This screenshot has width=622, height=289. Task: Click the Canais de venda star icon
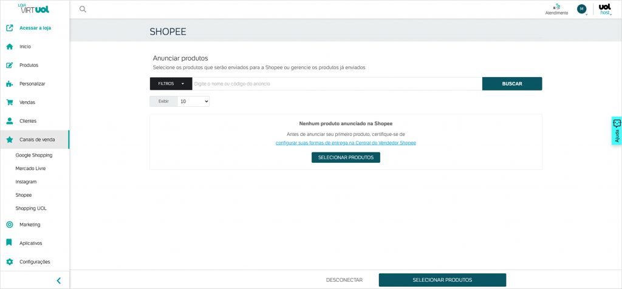[x=10, y=140]
